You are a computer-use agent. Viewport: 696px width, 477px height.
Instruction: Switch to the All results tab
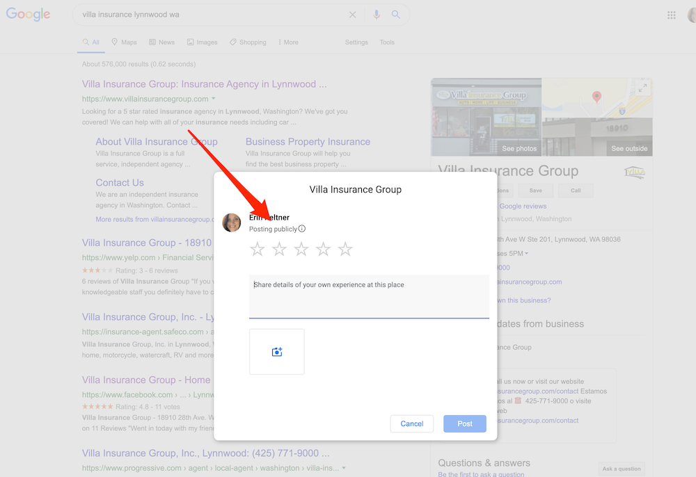click(x=91, y=42)
